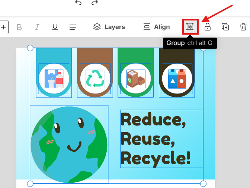Image resolution: width=250 pixels, height=188 pixels.
Task: Toggle italic text formatting
Action: coord(37,27)
